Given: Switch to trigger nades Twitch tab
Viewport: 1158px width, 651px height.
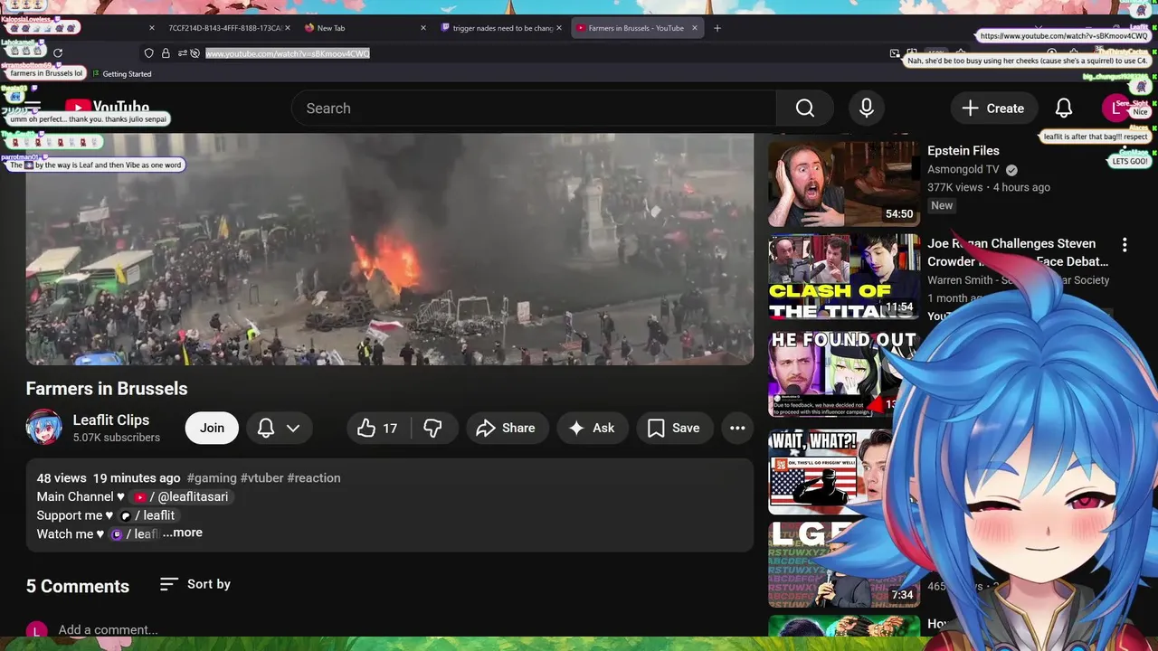Looking at the screenshot, I should [502, 28].
